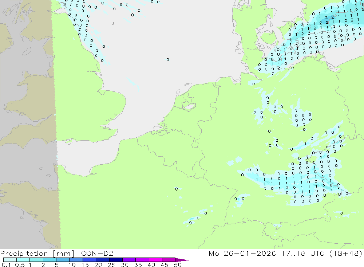Click the legend label "10"

pos(72,265)
